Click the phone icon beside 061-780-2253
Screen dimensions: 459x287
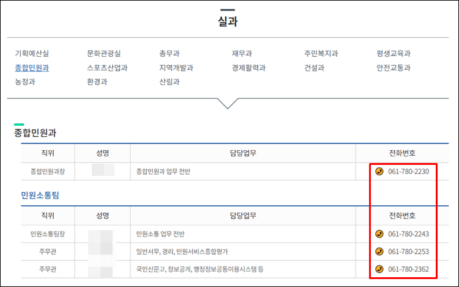click(x=379, y=252)
